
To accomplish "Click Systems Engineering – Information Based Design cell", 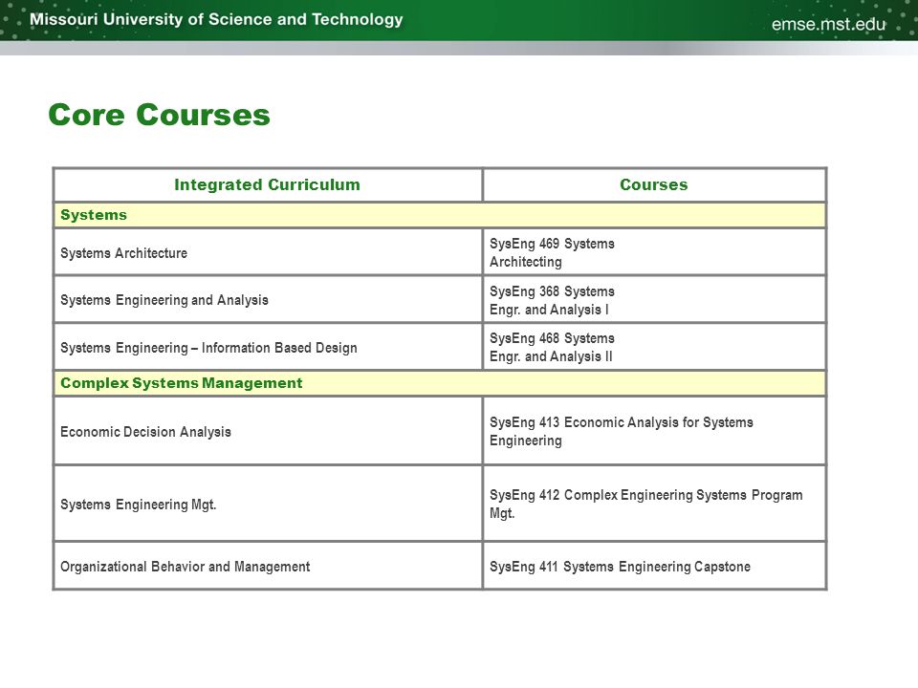I will tap(268, 347).
